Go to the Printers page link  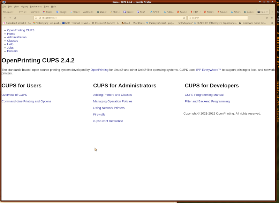12,51
